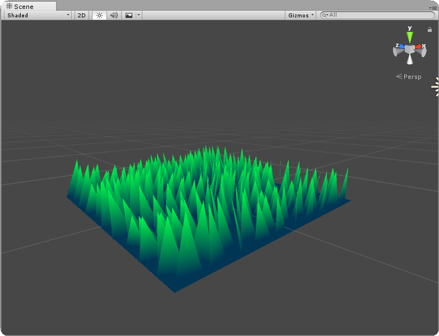Open the Gizmos dropdown menu
Screen dimensions: 439x336
click(301, 15)
